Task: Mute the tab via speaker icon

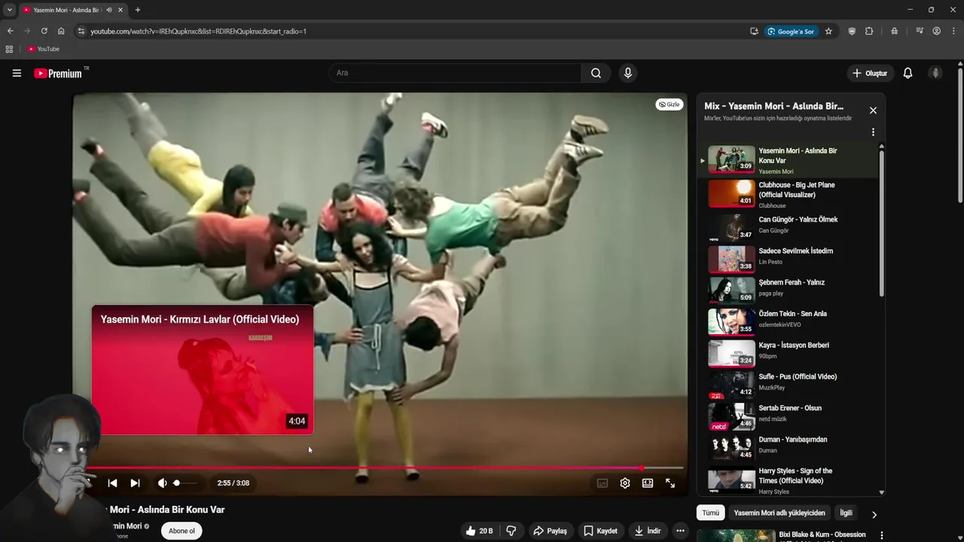Action: [x=109, y=10]
